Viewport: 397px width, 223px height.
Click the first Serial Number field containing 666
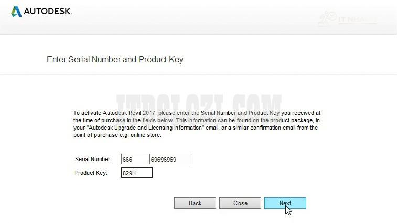click(134, 159)
